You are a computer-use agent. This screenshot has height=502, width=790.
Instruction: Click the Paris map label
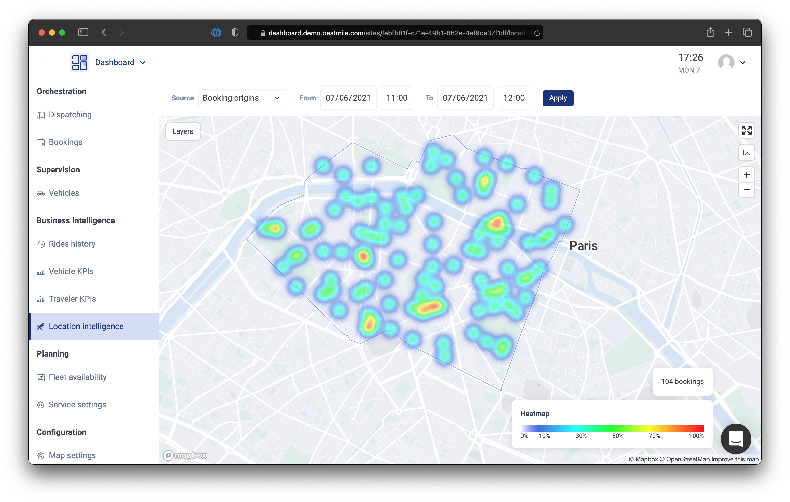coord(583,246)
